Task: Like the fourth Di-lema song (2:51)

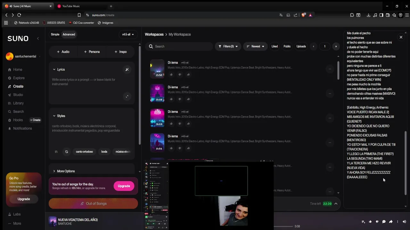Action: [171, 148]
